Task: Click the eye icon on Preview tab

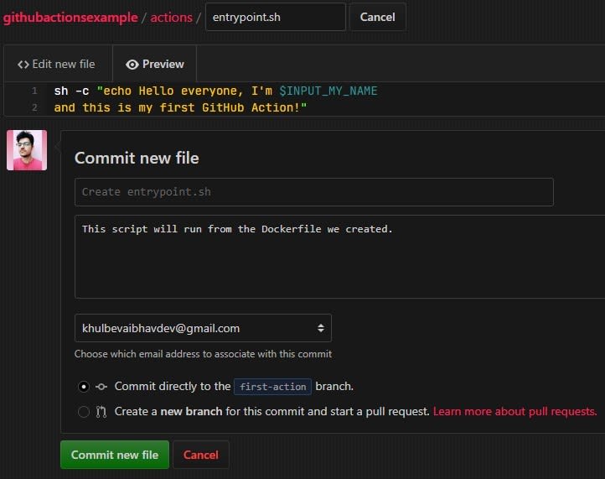Action: [x=132, y=65]
